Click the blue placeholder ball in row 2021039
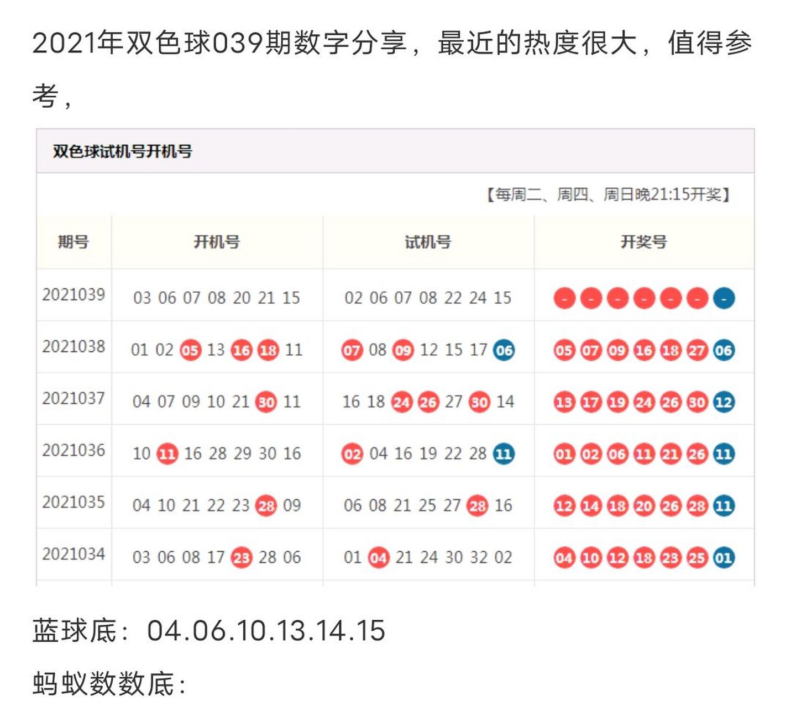The height and width of the screenshot is (707, 791). pos(724,298)
